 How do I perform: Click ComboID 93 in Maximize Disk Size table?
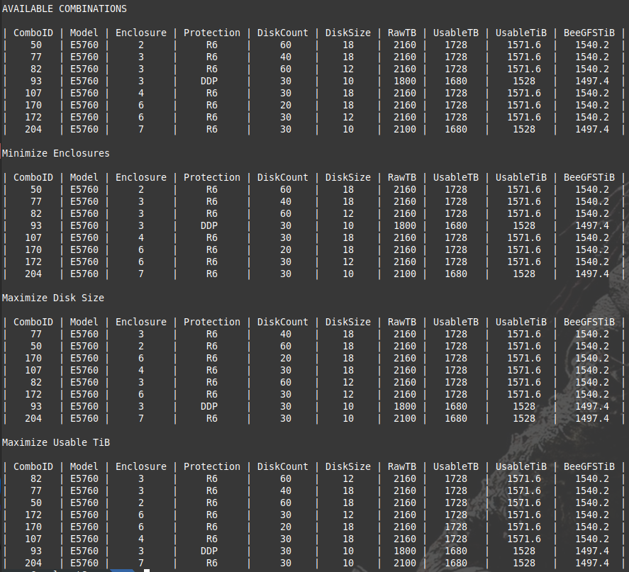(36, 406)
